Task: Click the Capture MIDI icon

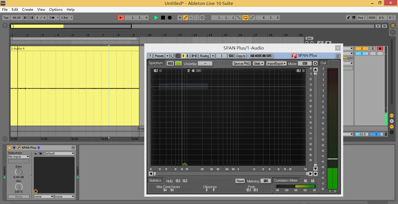Action: [x=197, y=18]
